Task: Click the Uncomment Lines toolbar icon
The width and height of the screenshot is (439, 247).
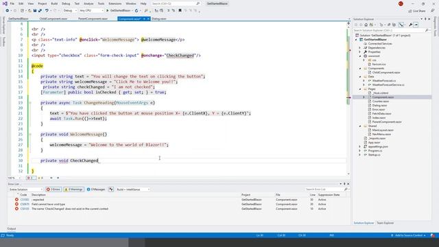Action: click(x=174, y=11)
